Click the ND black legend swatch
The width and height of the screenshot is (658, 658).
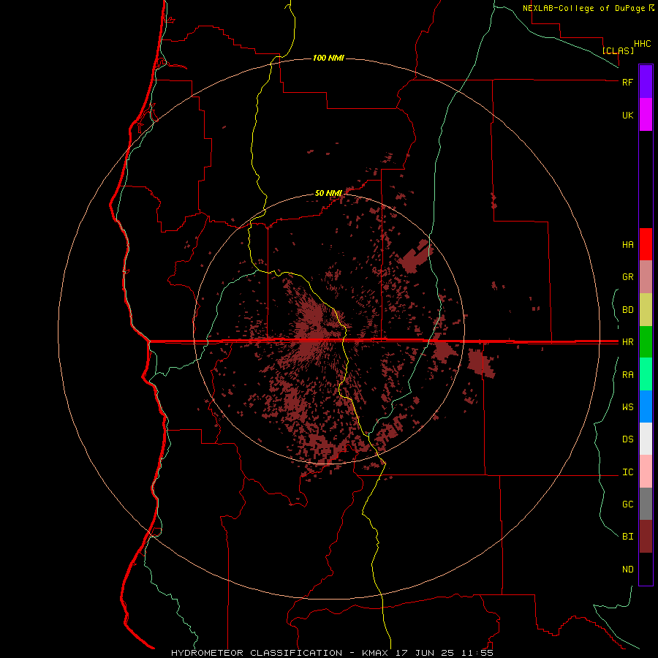[646, 569]
